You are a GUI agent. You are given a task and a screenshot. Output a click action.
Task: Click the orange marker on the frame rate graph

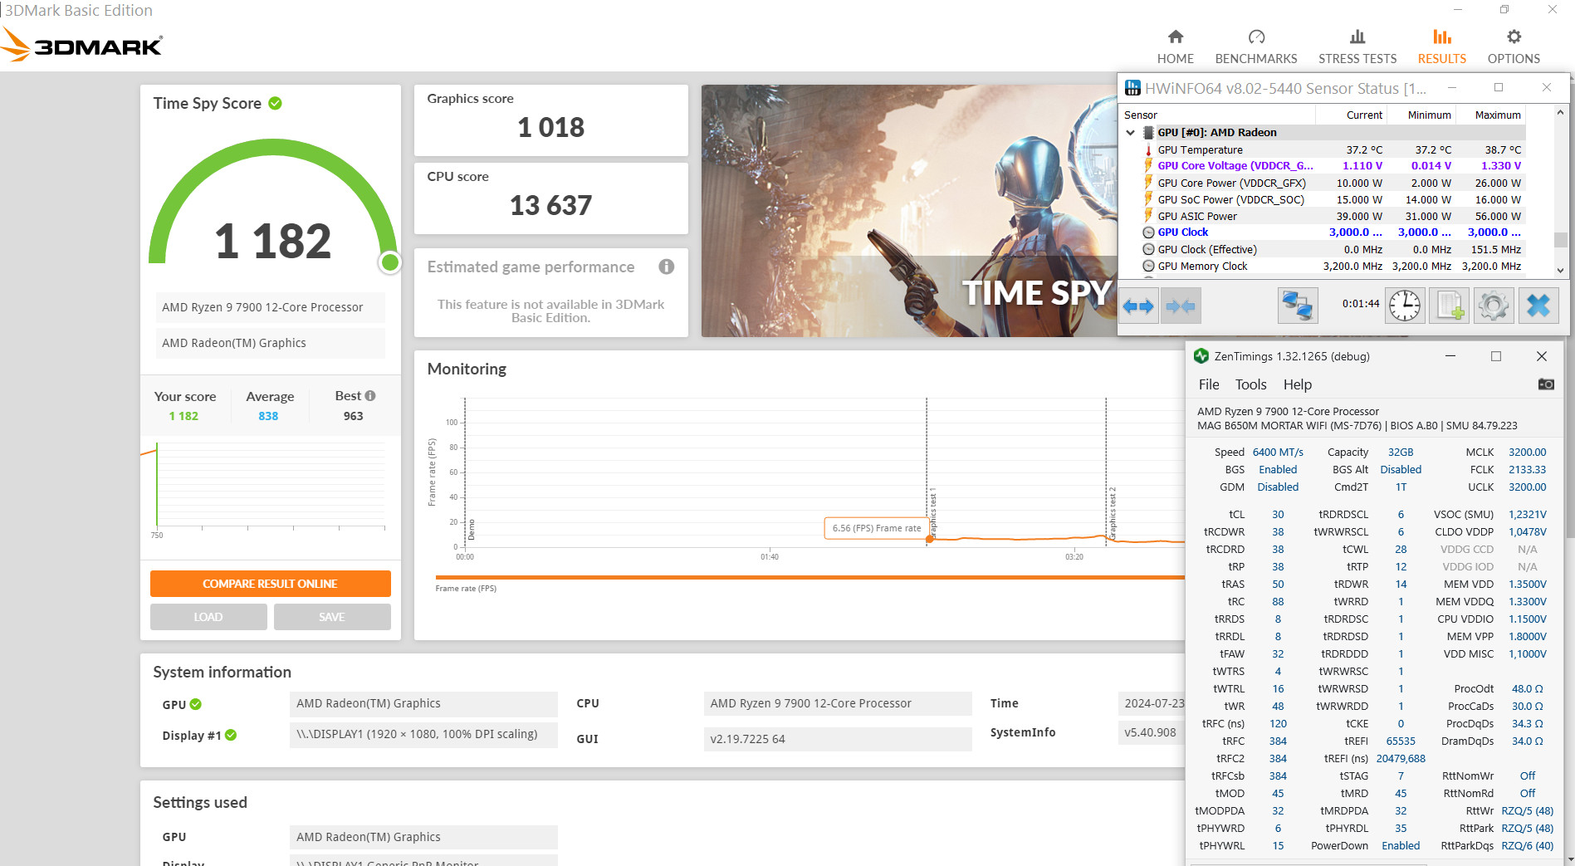tap(930, 540)
